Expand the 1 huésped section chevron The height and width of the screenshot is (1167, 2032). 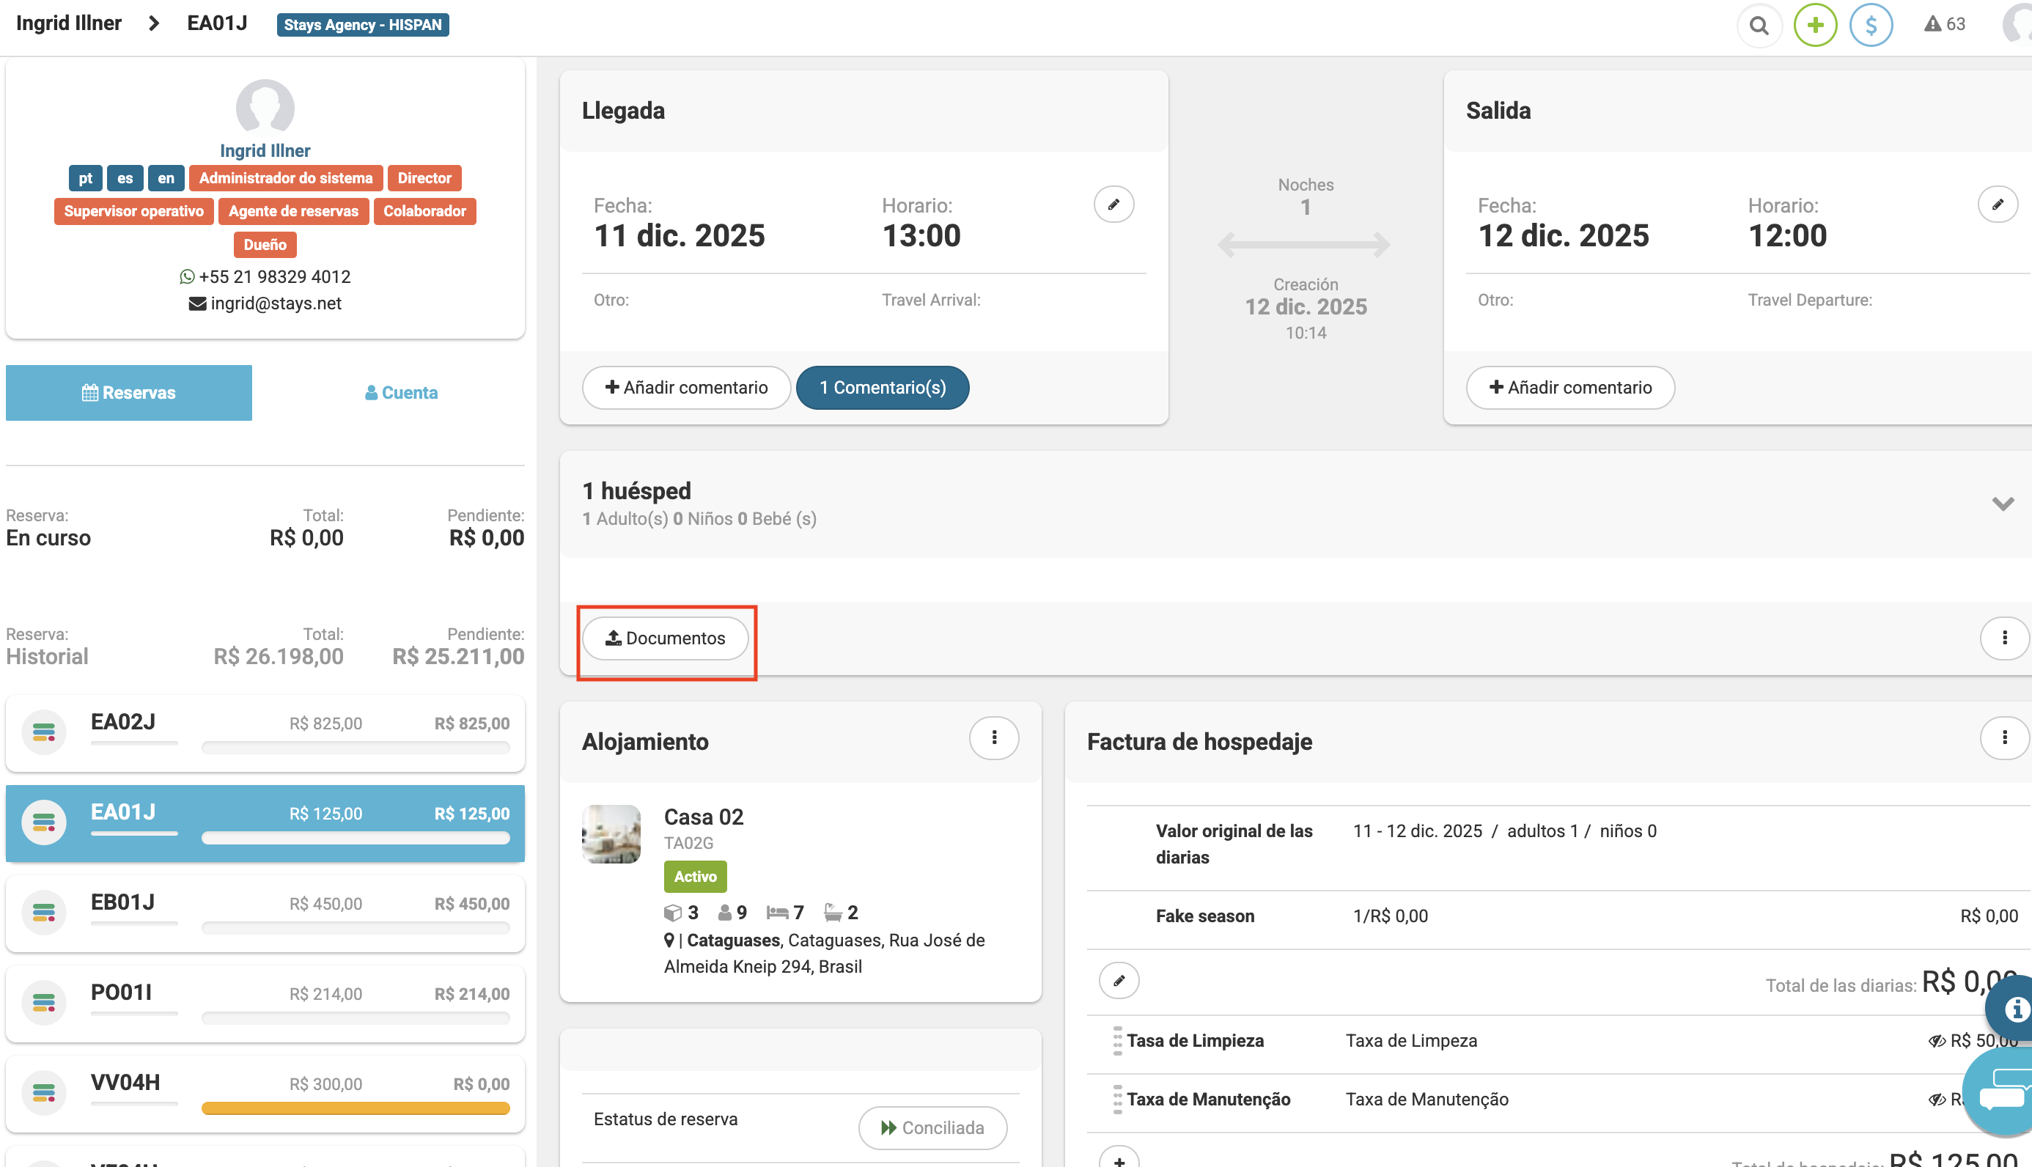tap(2003, 504)
